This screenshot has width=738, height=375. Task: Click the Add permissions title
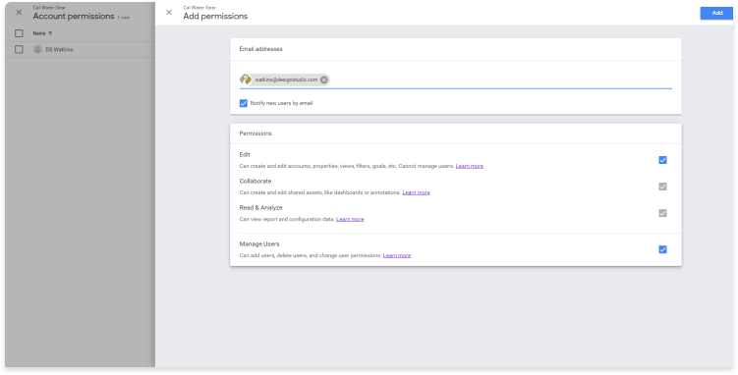pos(215,16)
